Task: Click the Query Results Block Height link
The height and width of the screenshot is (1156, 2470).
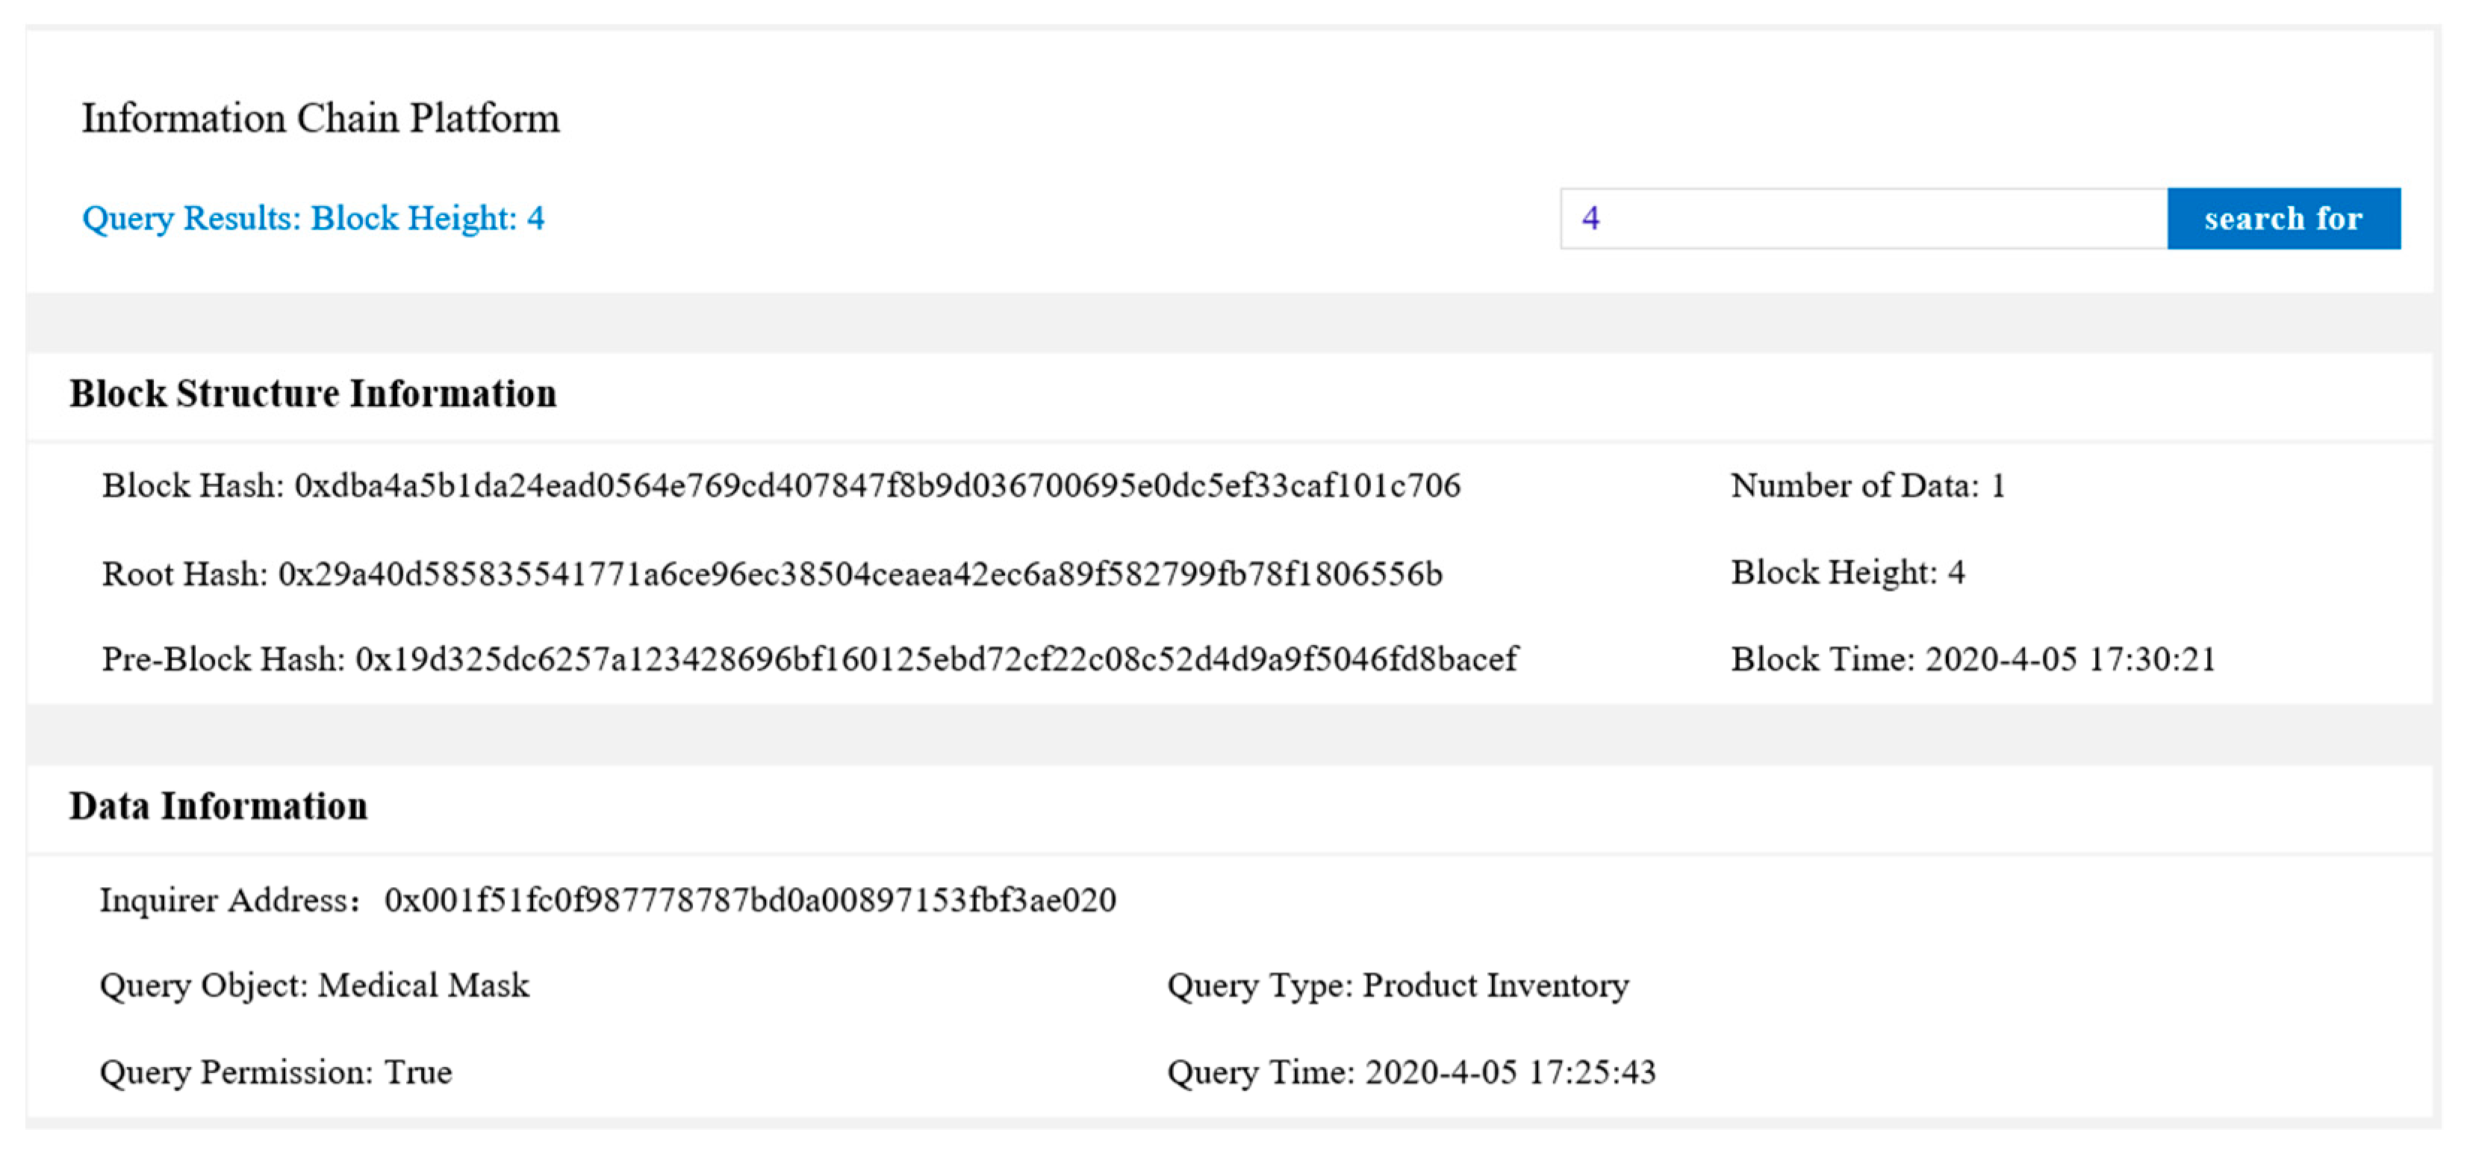Action: click(x=313, y=218)
